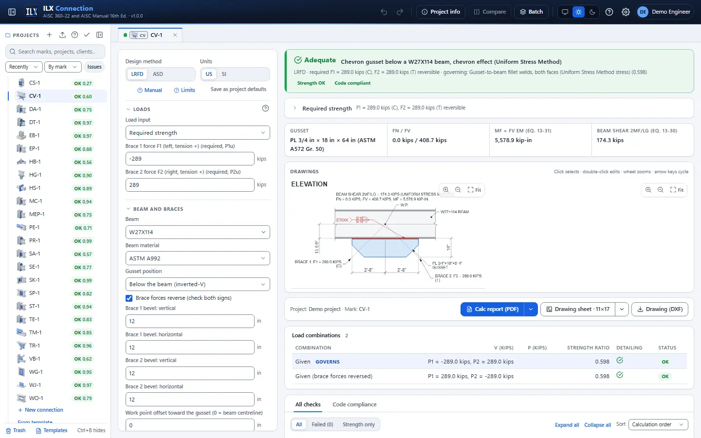Select SI units
Image resolution: width=701 pixels, height=438 pixels.
[224, 74]
